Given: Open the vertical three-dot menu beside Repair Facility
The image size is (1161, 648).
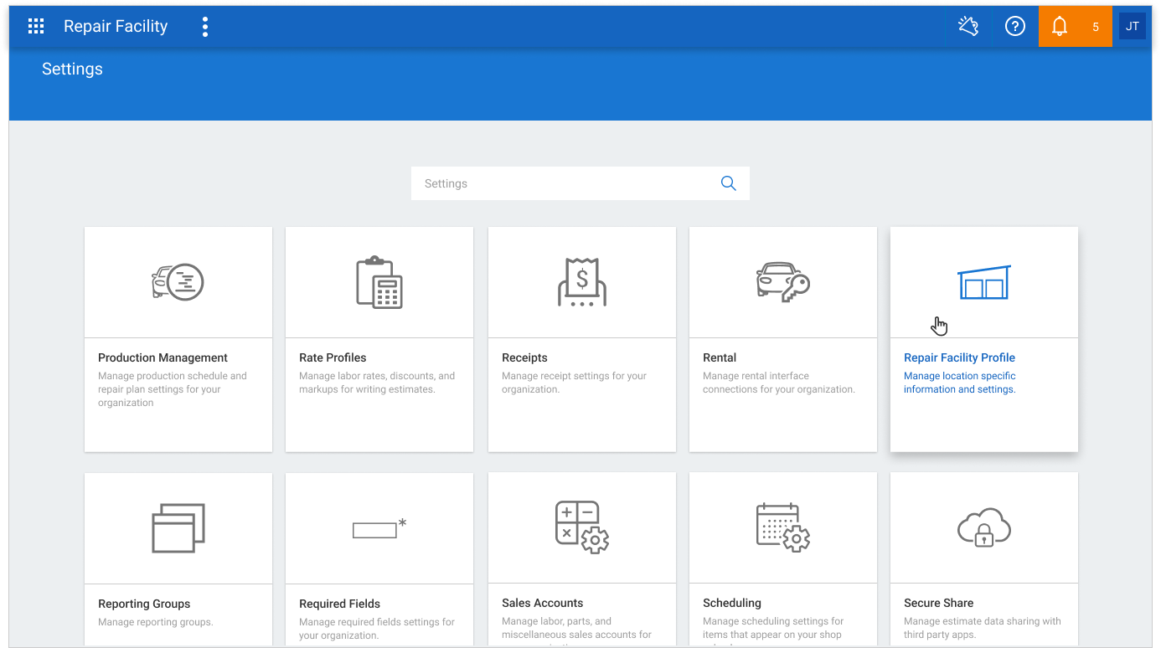Looking at the screenshot, I should (205, 27).
